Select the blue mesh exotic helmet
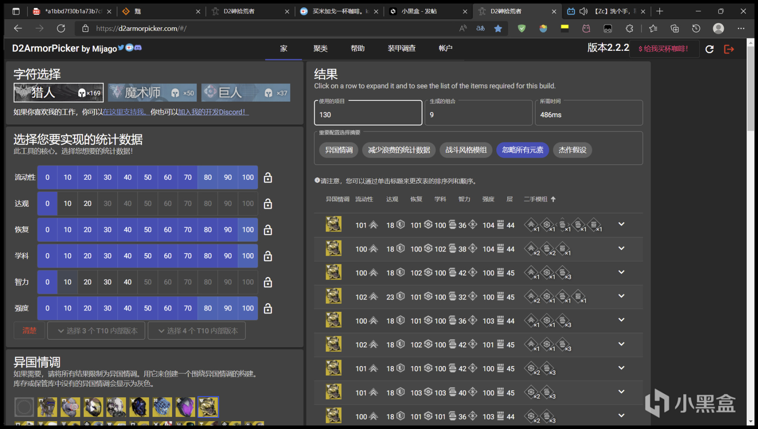The image size is (758, 429). point(162,407)
